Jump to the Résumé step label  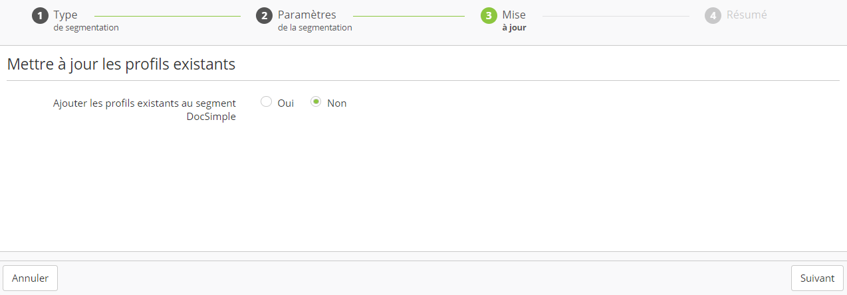[747, 15]
